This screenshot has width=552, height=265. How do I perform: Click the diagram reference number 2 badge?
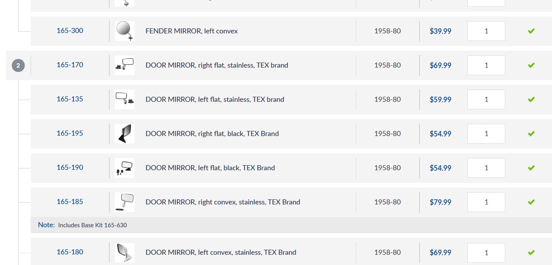click(18, 65)
